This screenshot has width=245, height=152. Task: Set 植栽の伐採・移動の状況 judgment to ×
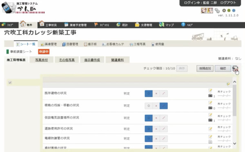[156, 106]
